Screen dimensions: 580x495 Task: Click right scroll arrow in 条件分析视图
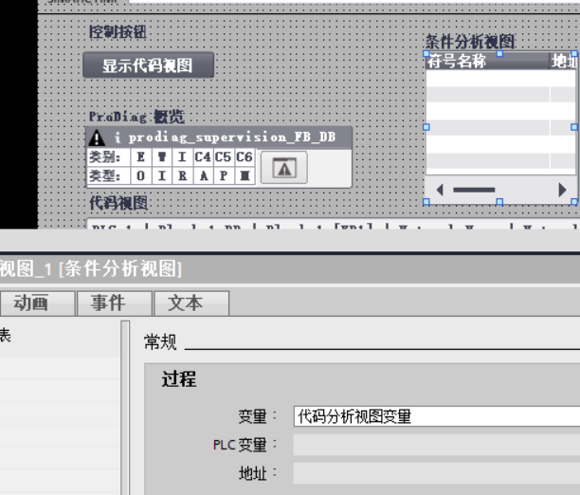click(562, 190)
